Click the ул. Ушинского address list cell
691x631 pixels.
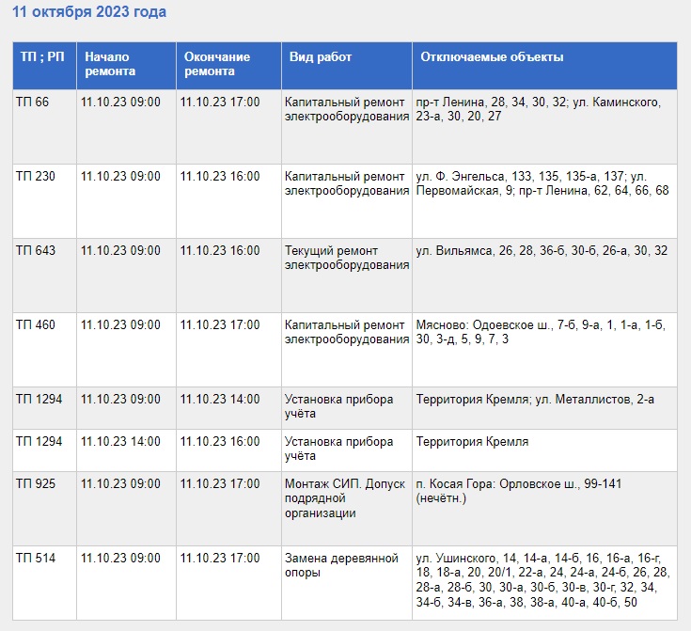[x=542, y=580]
